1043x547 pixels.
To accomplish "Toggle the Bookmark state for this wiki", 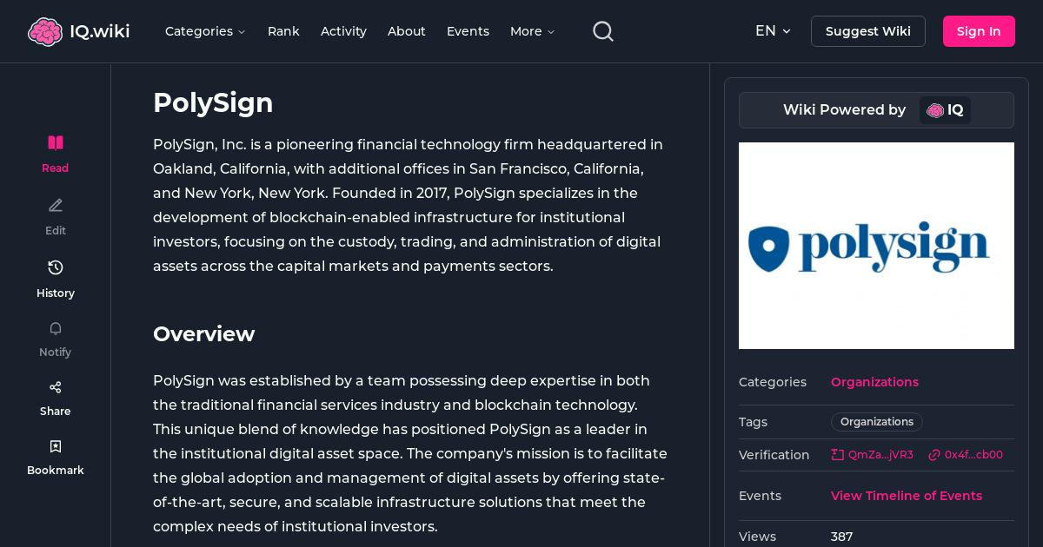I will (x=55, y=445).
